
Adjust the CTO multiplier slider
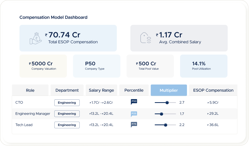(x=167, y=102)
